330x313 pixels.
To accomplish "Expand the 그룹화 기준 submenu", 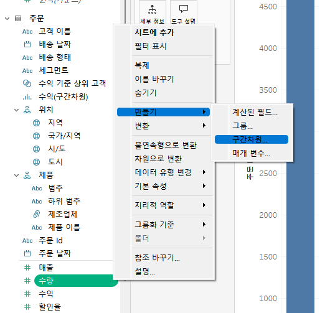I will pos(171,225).
